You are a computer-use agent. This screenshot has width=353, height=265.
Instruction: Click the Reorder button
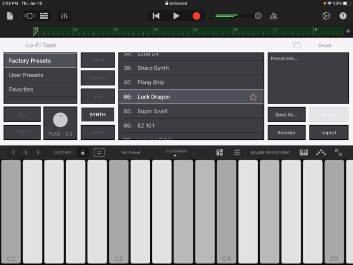[x=286, y=133]
